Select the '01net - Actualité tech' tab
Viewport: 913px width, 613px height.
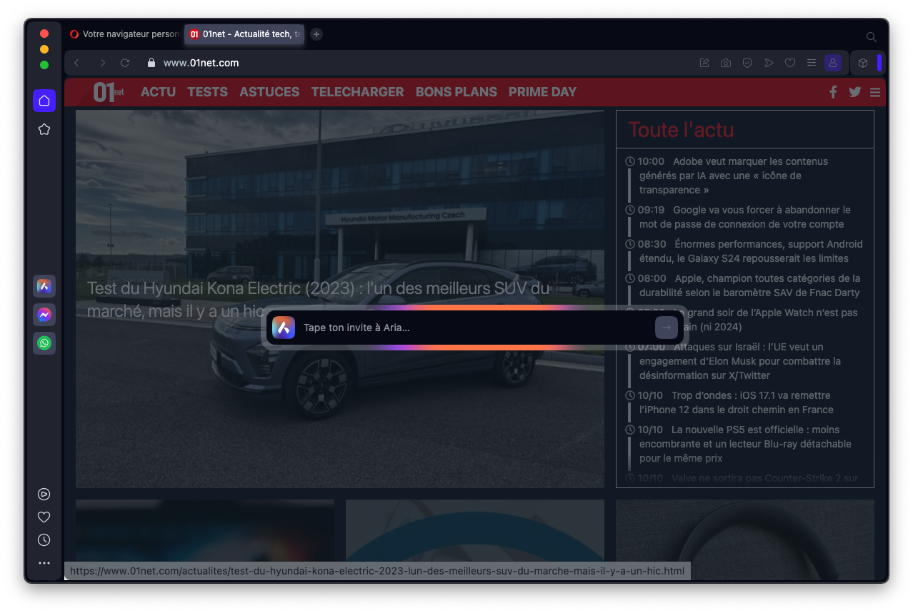tap(244, 34)
